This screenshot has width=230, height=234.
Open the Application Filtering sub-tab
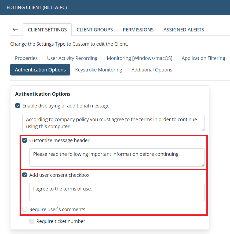point(203,58)
